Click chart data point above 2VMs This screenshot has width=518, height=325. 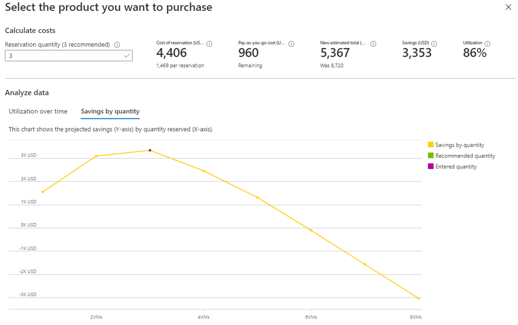tap(96, 156)
